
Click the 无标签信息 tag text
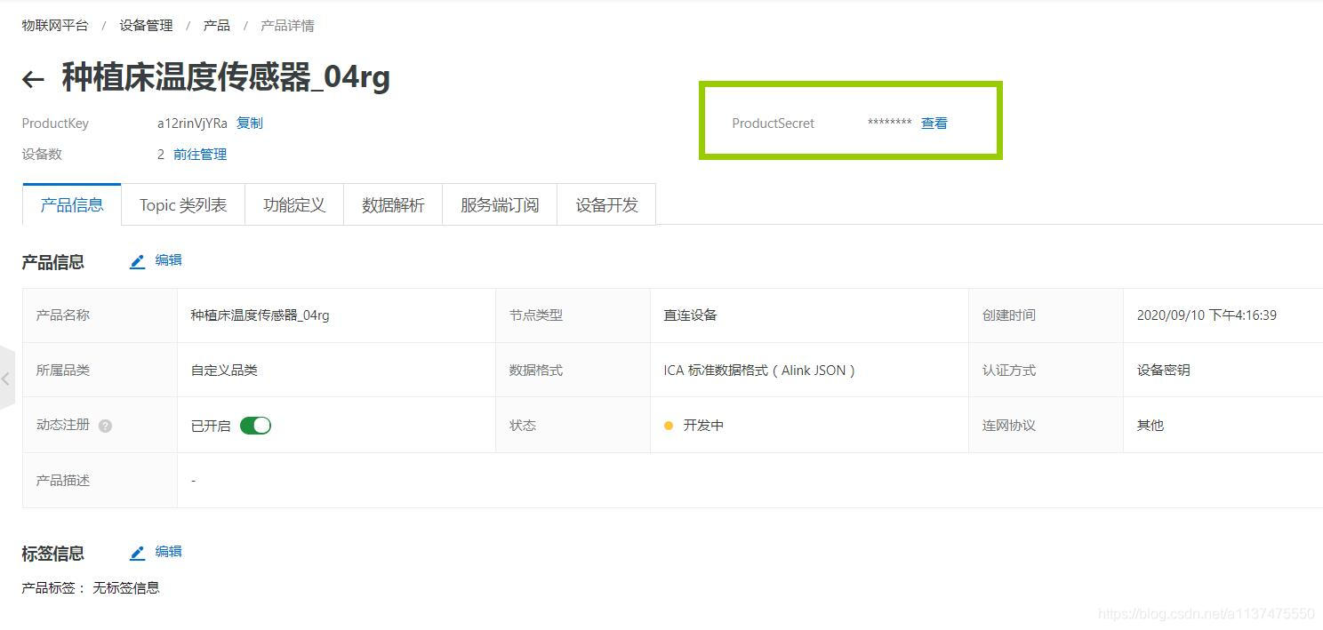(126, 588)
